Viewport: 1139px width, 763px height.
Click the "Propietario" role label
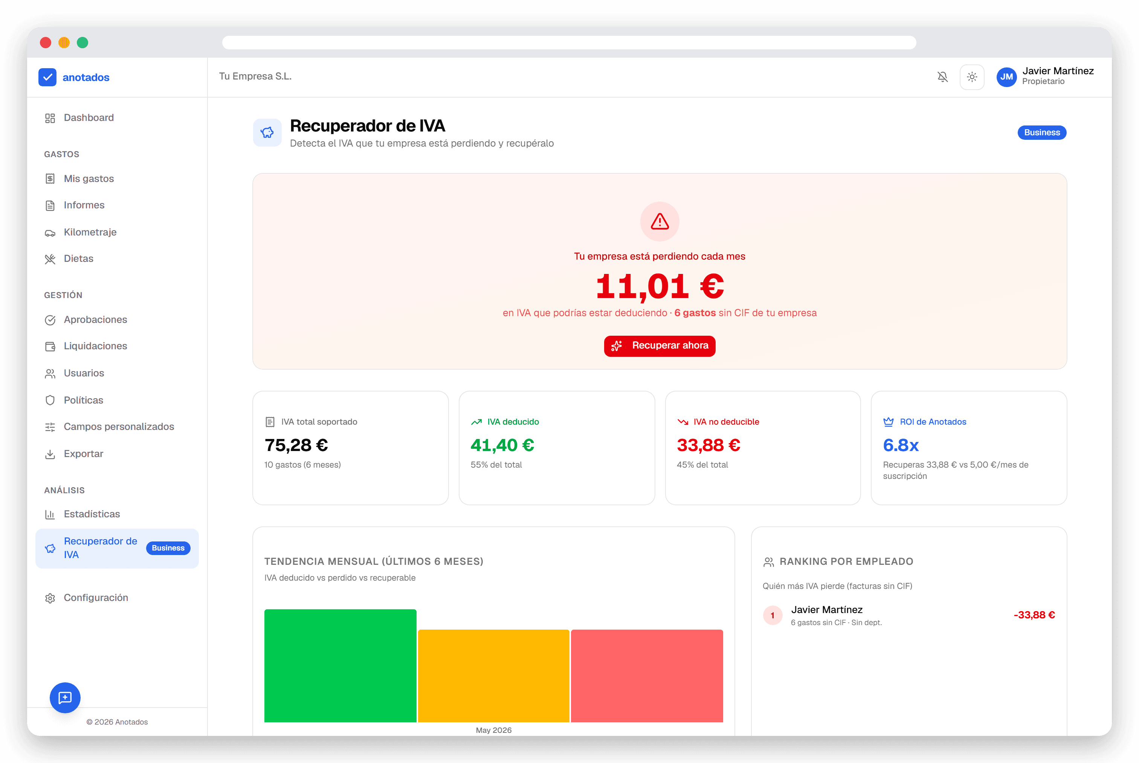pyautogui.click(x=1043, y=82)
